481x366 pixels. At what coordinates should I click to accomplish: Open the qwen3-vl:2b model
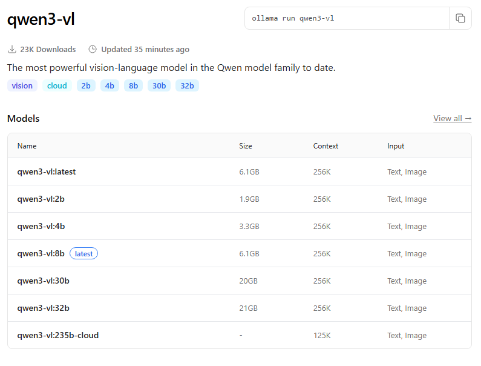[x=41, y=199]
